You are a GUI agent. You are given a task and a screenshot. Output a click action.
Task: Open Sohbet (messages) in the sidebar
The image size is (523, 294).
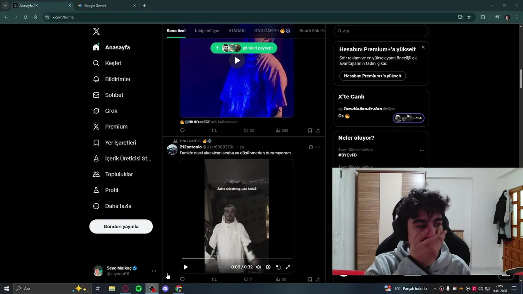108,95
